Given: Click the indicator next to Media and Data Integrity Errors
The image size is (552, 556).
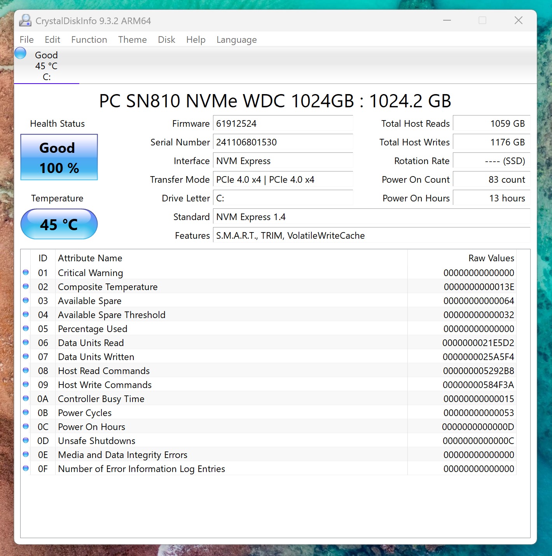Looking at the screenshot, I should point(26,454).
